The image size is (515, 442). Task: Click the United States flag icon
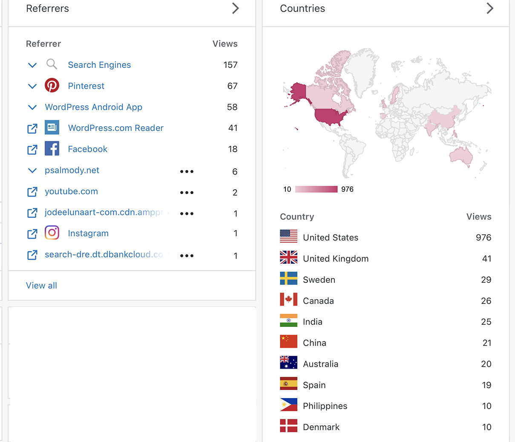[x=288, y=237]
